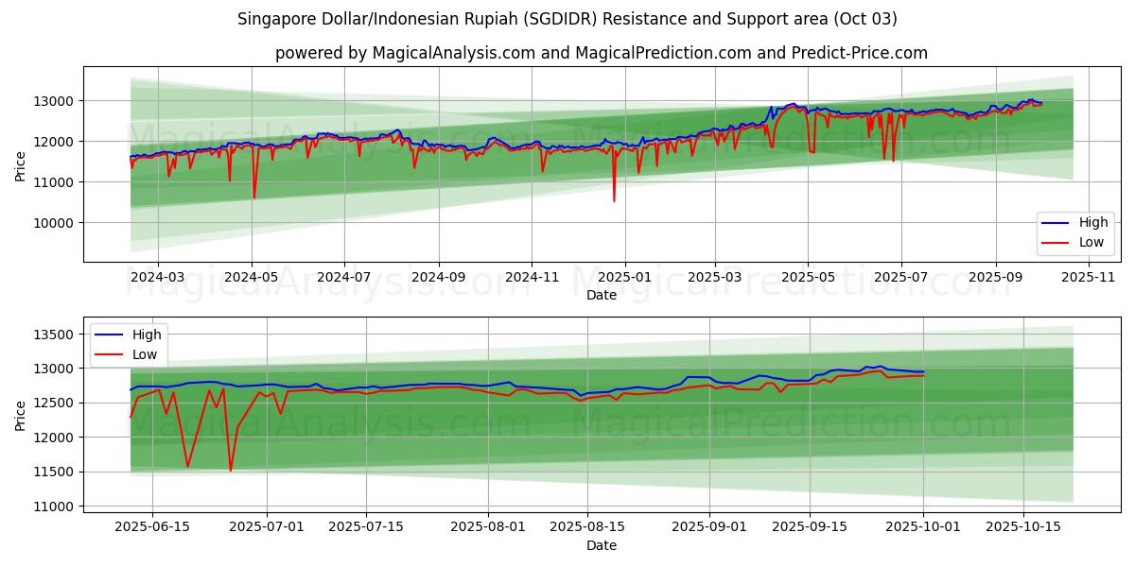Click the 'Date' x-axis label under top chart
This screenshot has height=567, width=1135.
[x=601, y=295]
